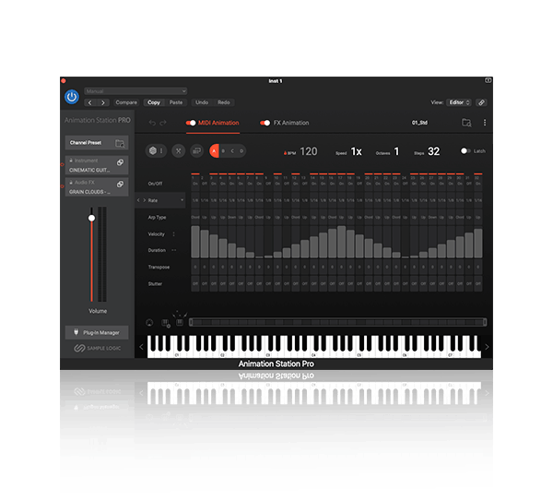This screenshot has height=501, width=553.
Task: Open Arp Type value of step 1
Action: [195, 217]
